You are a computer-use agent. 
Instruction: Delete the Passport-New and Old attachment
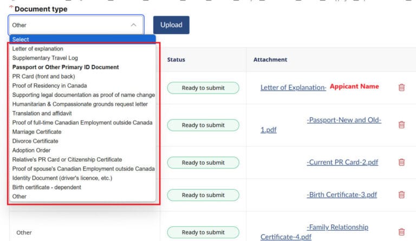[x=401, y=125]
